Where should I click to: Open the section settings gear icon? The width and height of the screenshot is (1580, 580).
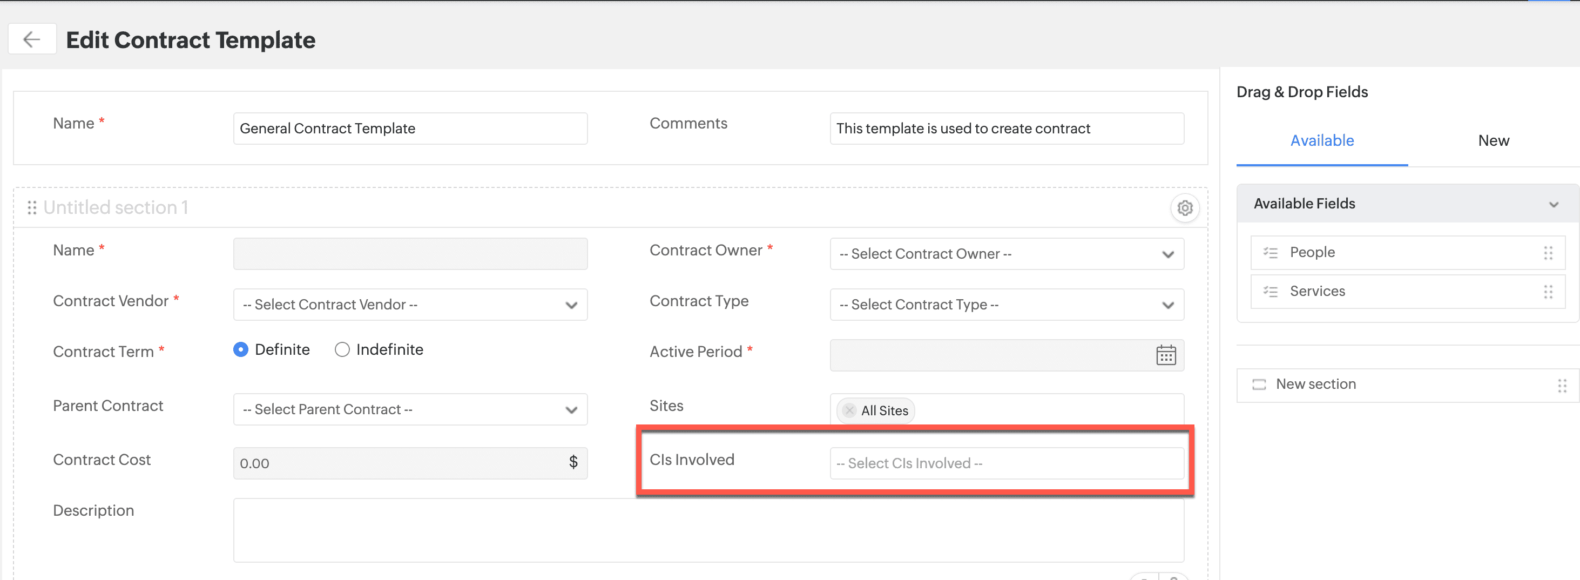tap(1184, 208)
